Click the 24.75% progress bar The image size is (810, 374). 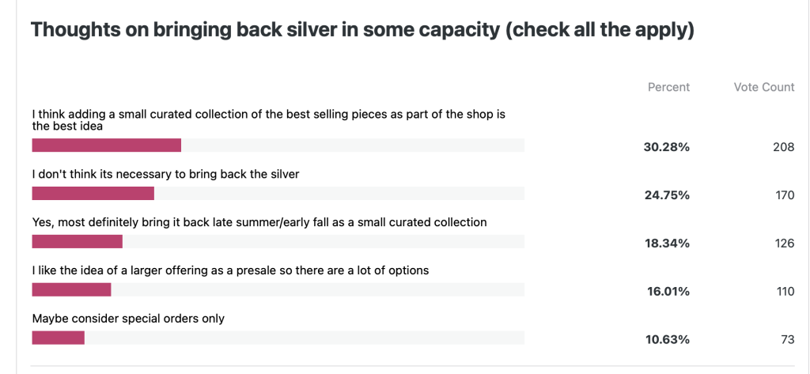(93, 194)
